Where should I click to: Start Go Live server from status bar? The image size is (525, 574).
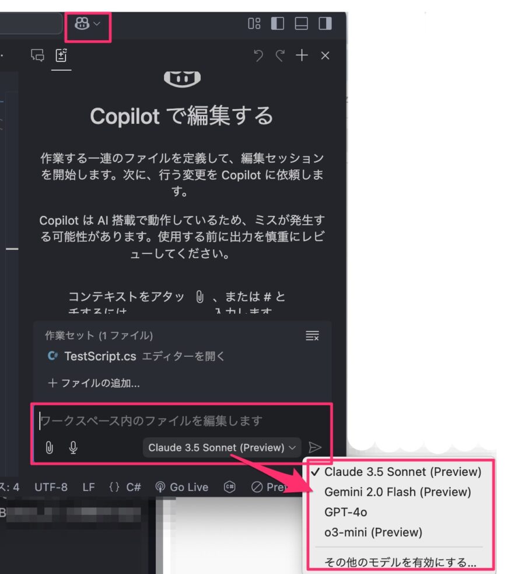181,487
